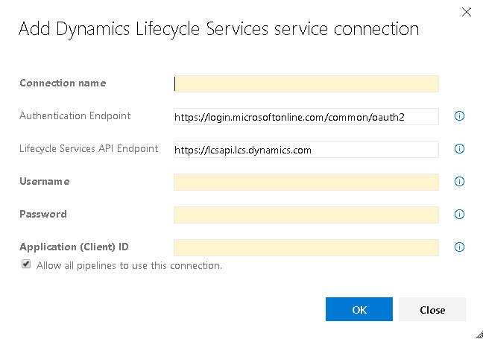The height and width of the screenshot is (339, 483).
Task: Click the dialog resize grip in corner
Action: [479, 335]
